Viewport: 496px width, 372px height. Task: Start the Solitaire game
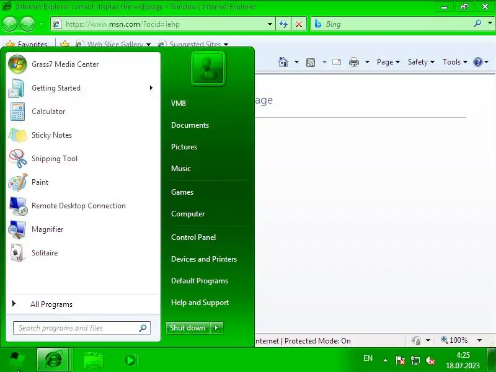click(83, 253)
